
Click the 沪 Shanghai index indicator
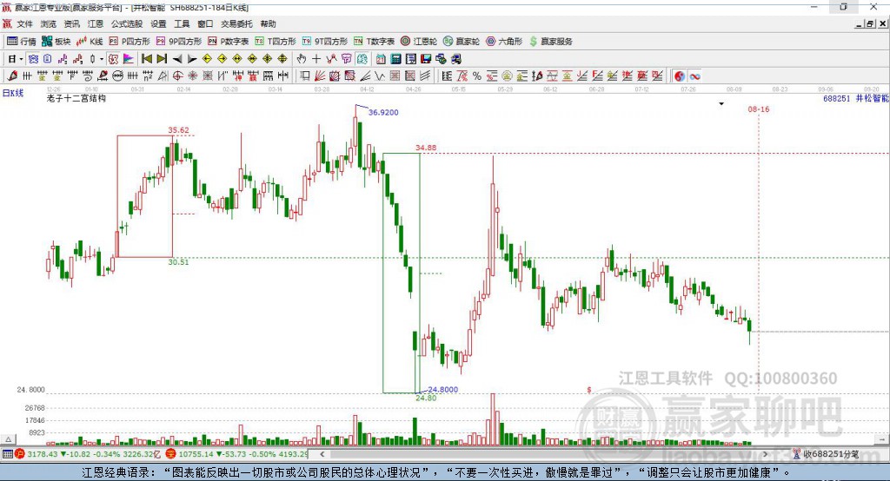[x=19, y=454]
